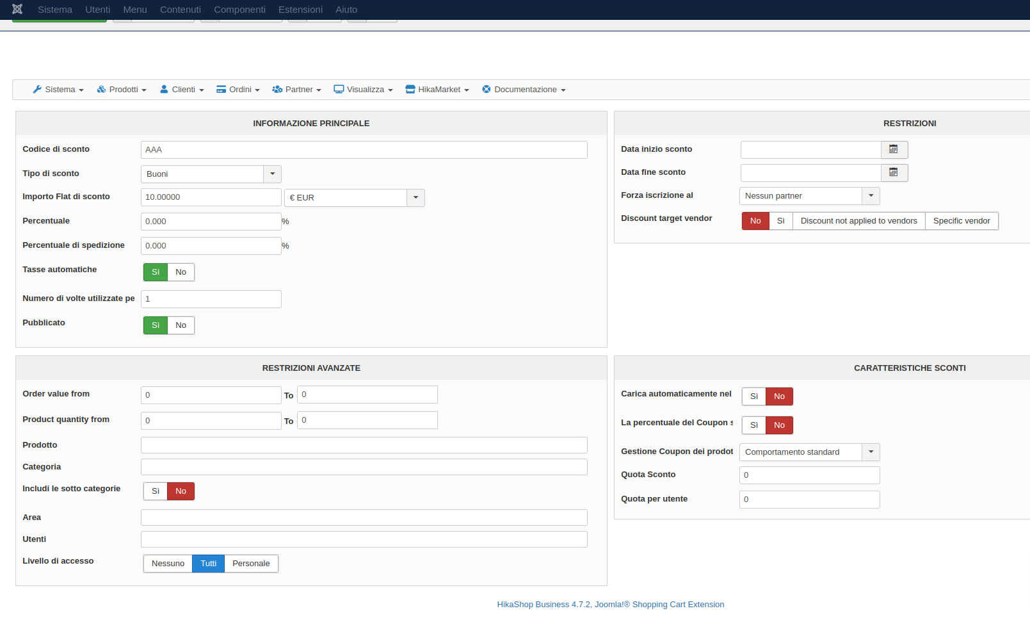Click the Joomla logo icon

17,9
